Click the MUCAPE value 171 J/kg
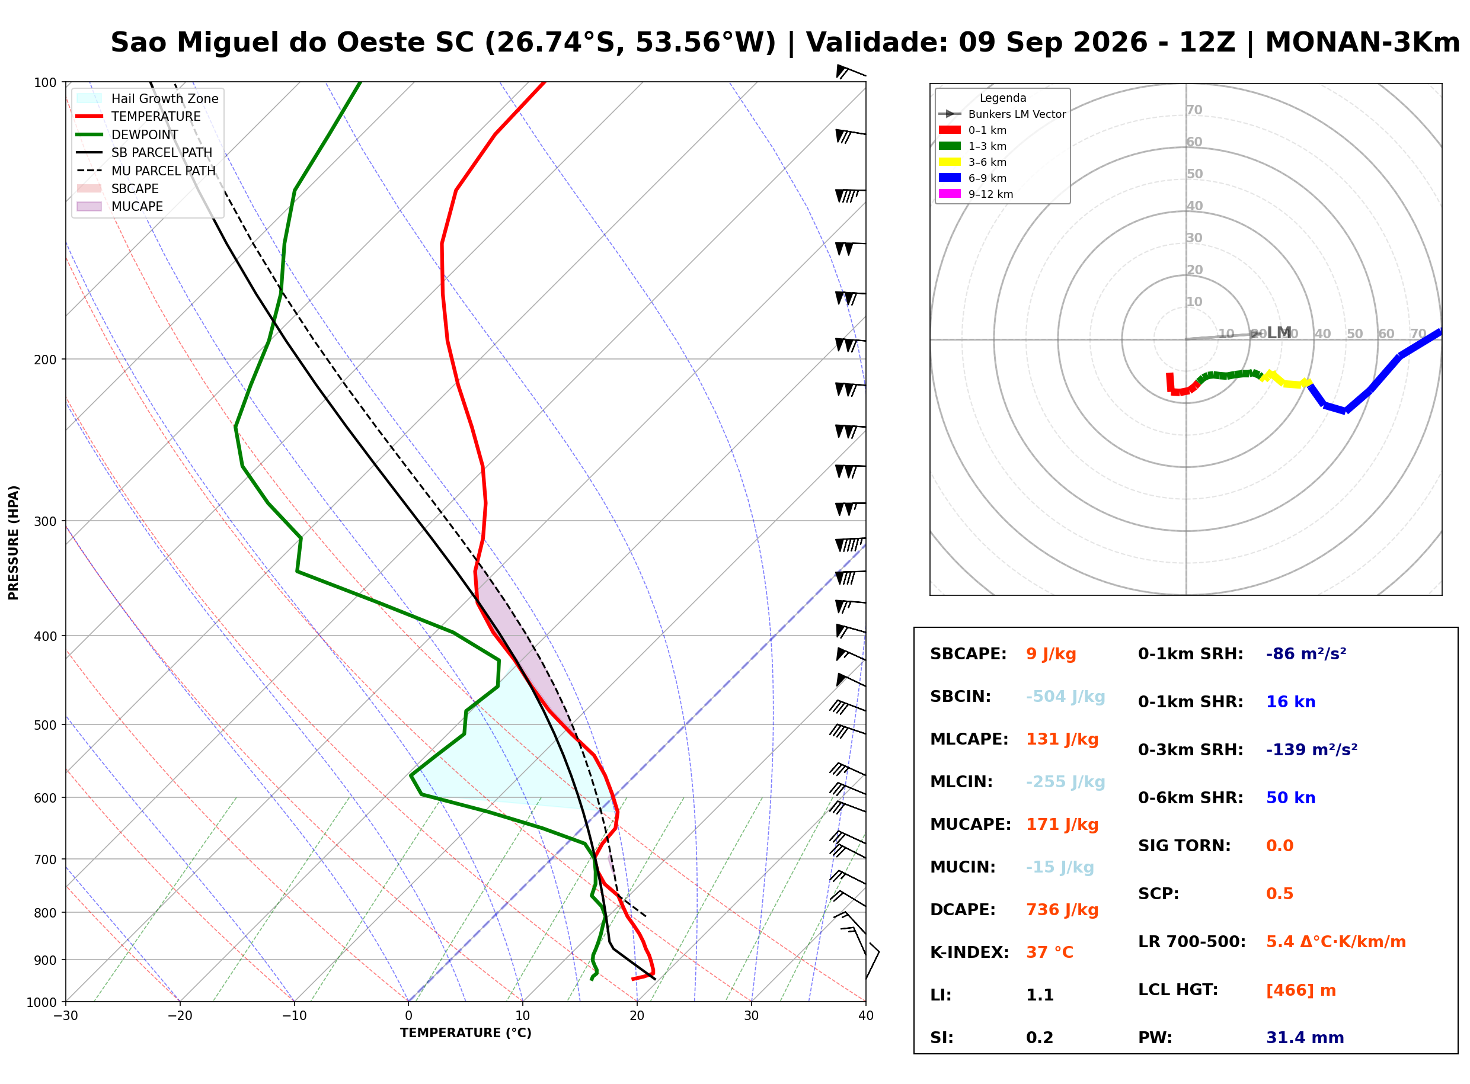1470x1084 pixels. coord(1063,825)
